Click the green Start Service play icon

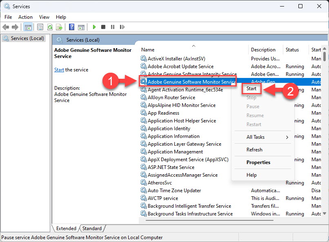(94, 27)
